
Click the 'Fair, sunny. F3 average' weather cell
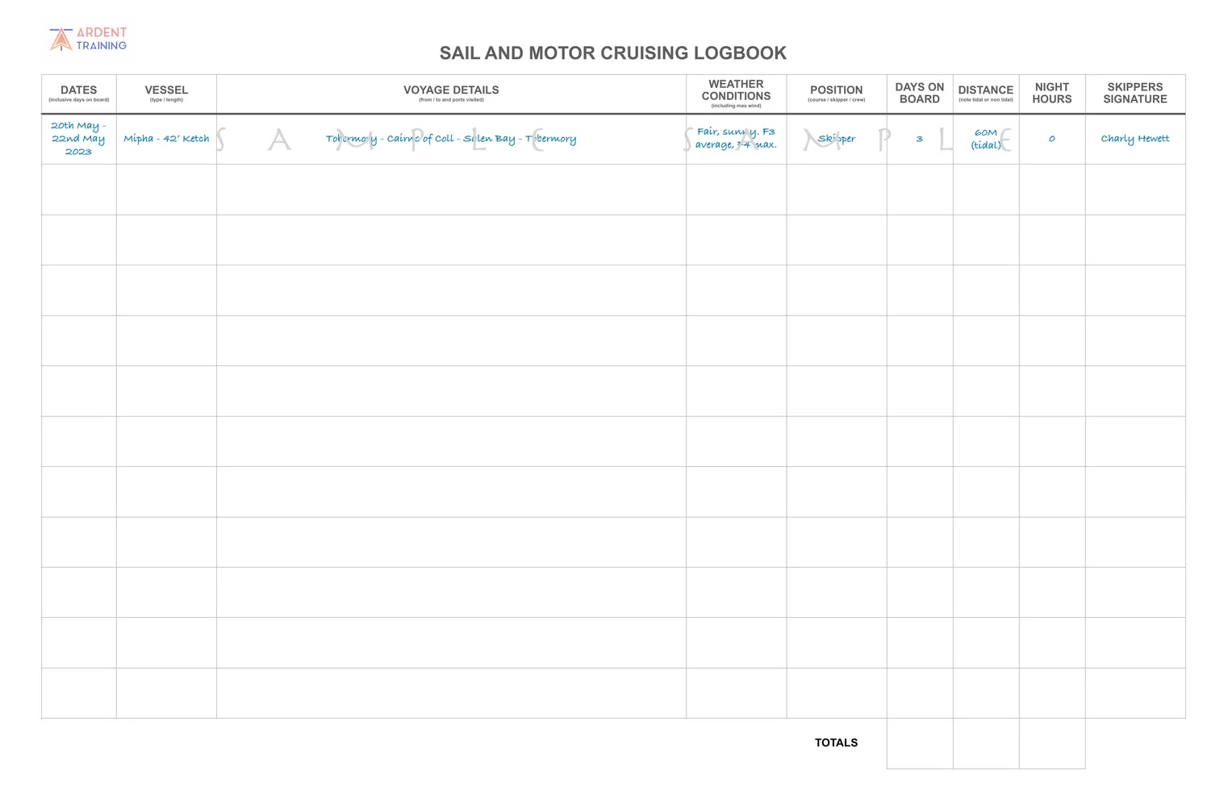point(736,139)
